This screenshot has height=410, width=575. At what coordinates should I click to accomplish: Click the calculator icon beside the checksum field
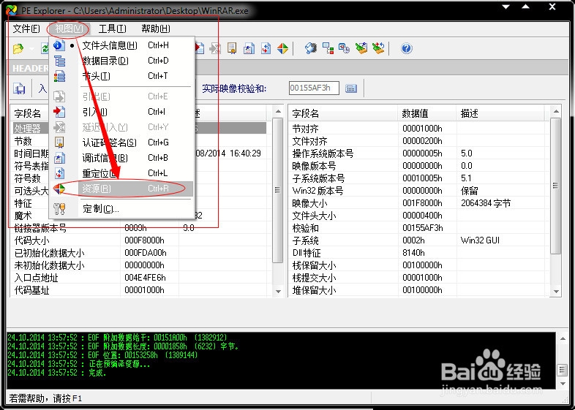[x=351, y=88]
